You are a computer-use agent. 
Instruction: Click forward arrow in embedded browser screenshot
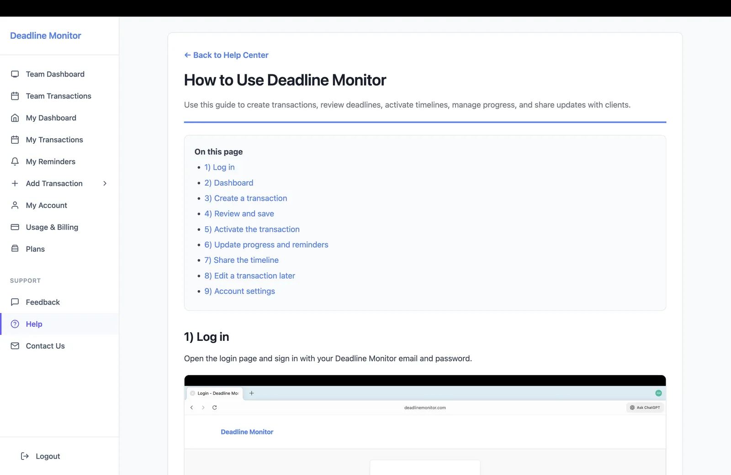pyautogui.click(x=203, y=407)
